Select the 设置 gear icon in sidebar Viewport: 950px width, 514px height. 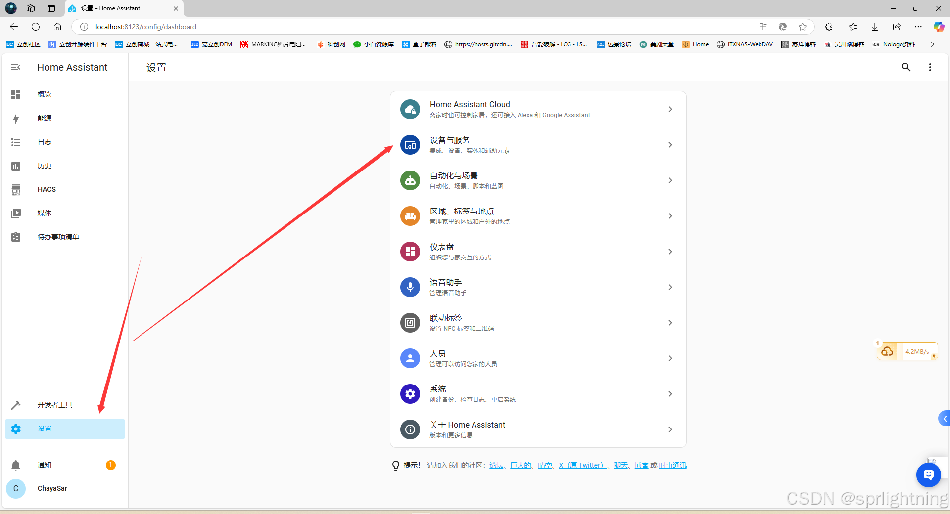point(16,428)
